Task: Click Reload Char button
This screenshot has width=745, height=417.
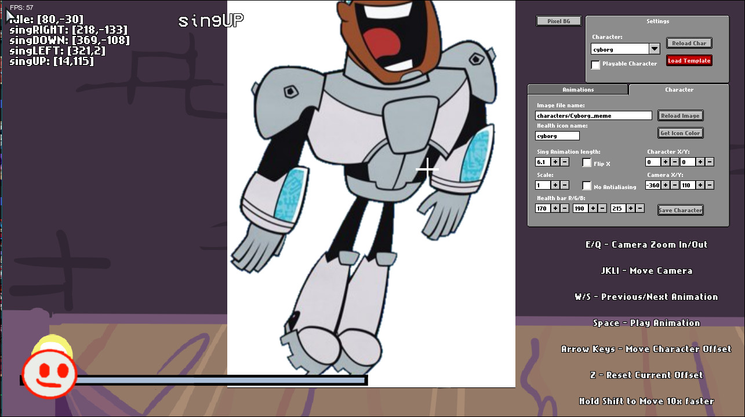Action: tap(689, 43)
